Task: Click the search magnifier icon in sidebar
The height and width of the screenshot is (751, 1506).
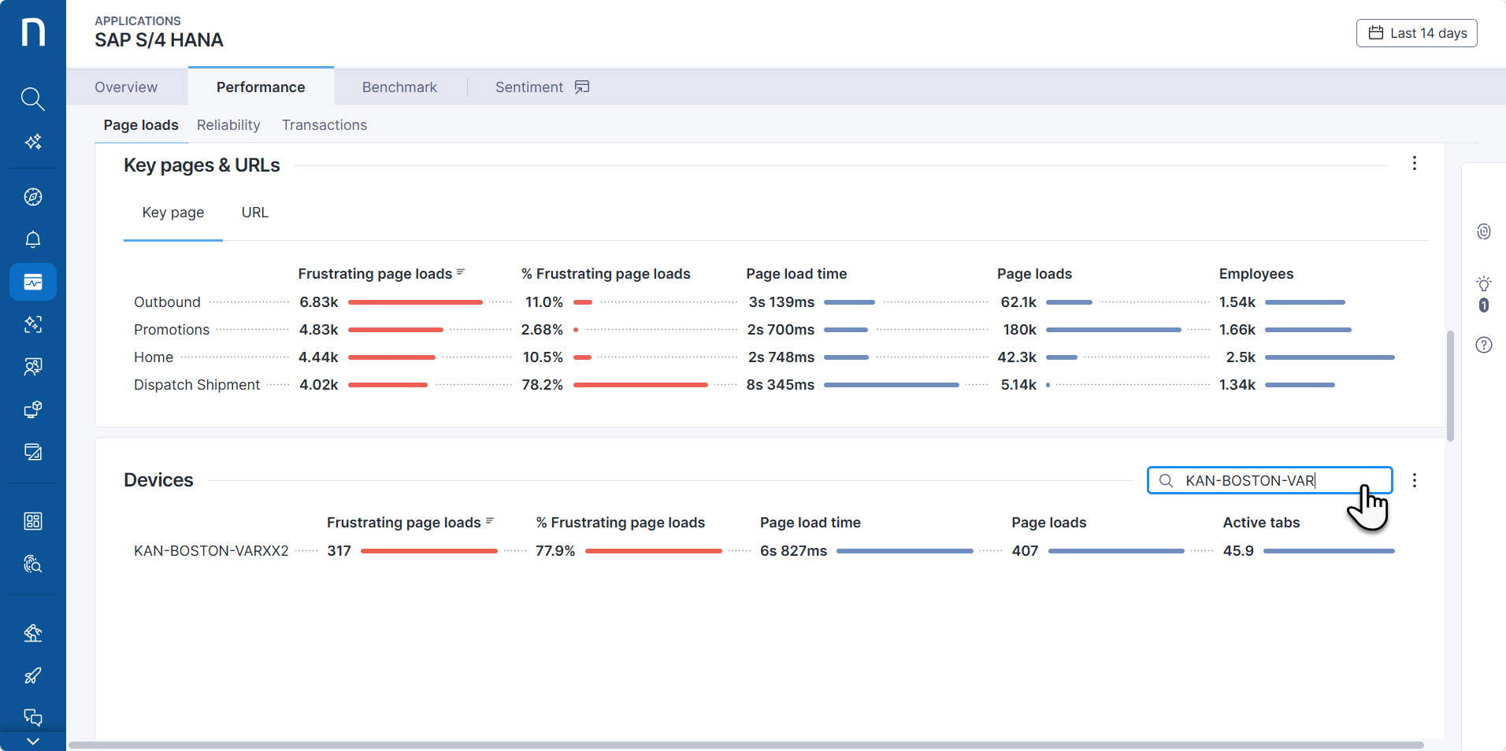Action: (32, 99)
